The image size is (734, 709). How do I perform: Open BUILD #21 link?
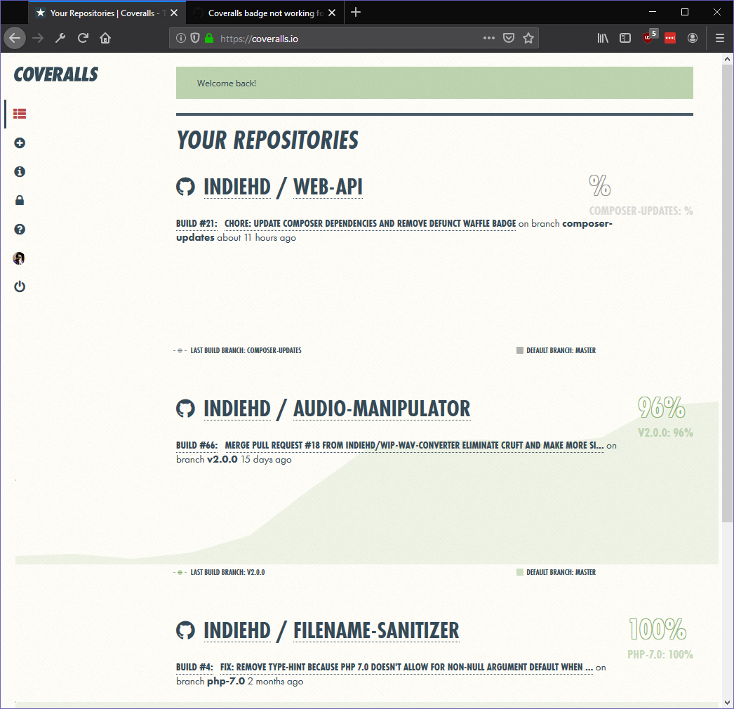196,223
